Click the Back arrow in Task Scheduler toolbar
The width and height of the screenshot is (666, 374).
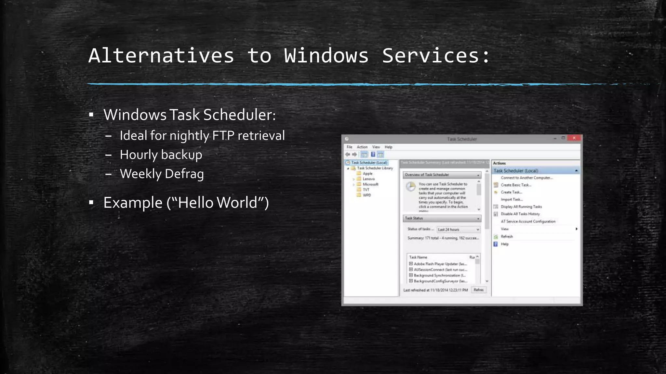click(x=348, y=155)
